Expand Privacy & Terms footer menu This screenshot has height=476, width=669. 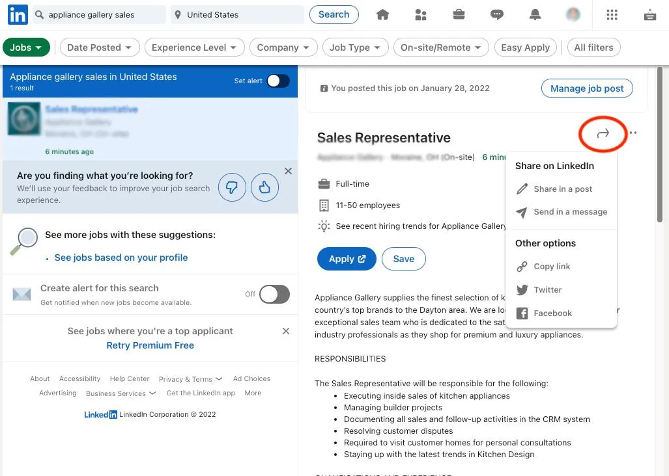pos(191,379)
